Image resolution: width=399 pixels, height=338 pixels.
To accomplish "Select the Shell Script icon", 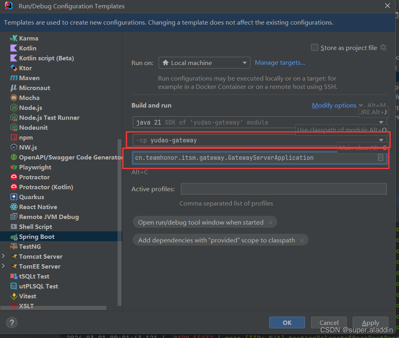I will (14, 227).
